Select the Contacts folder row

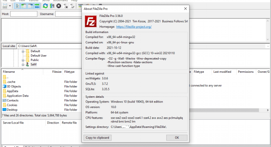[41, 100]
